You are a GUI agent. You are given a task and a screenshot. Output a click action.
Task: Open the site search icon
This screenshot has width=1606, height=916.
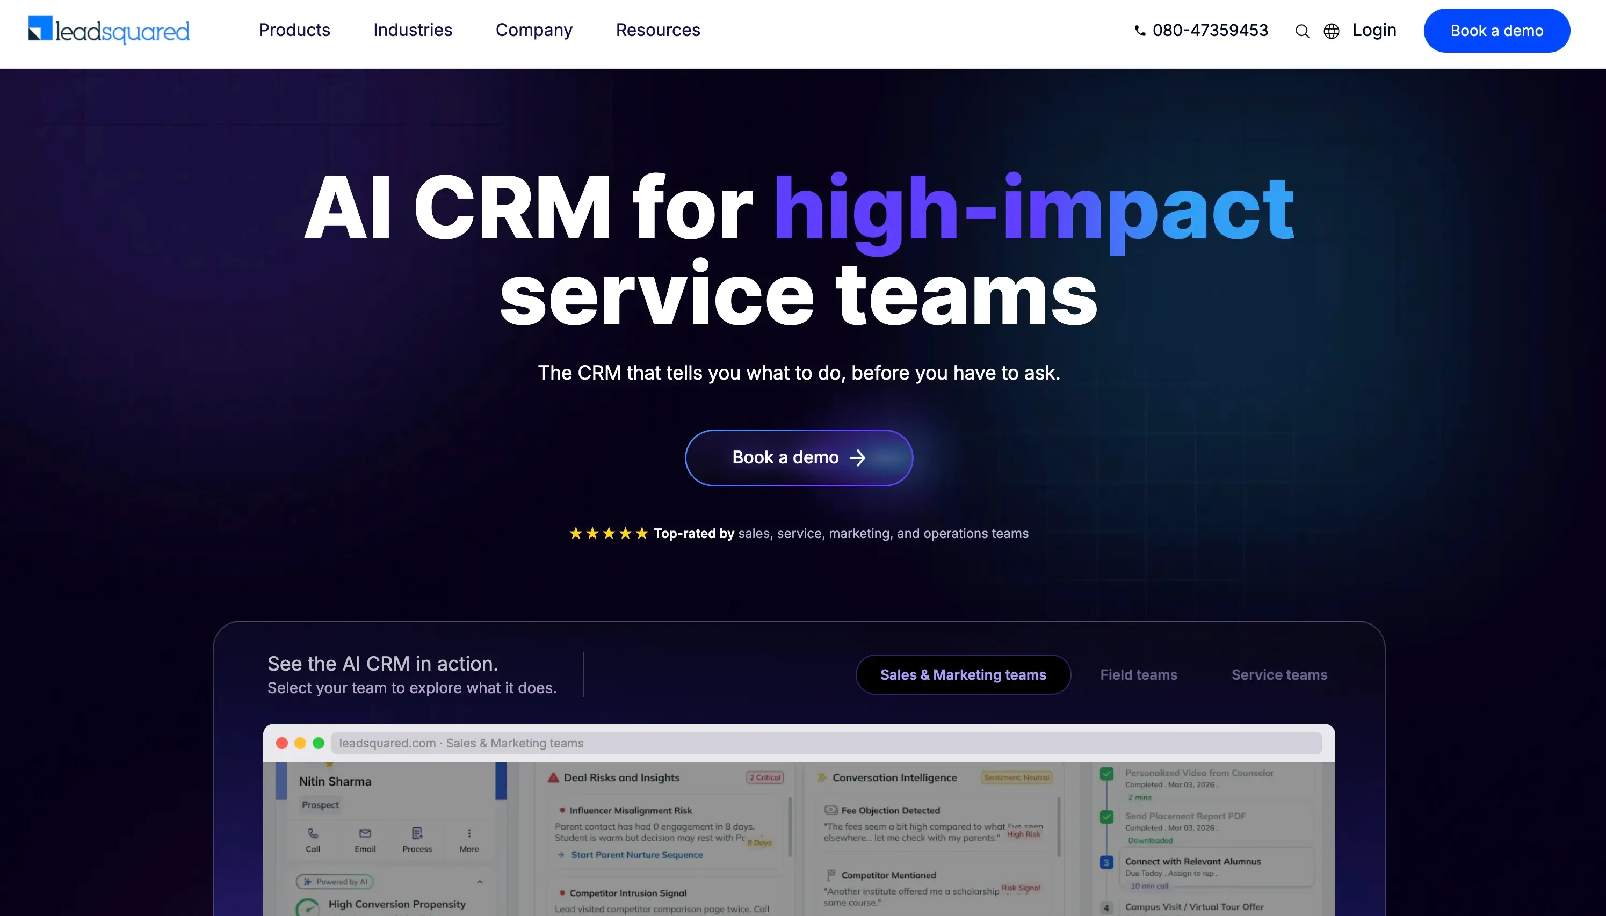coord(1302,31)
